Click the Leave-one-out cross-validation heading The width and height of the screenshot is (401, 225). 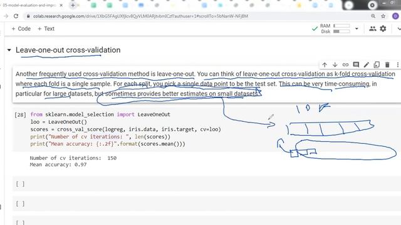coord(68,50)
